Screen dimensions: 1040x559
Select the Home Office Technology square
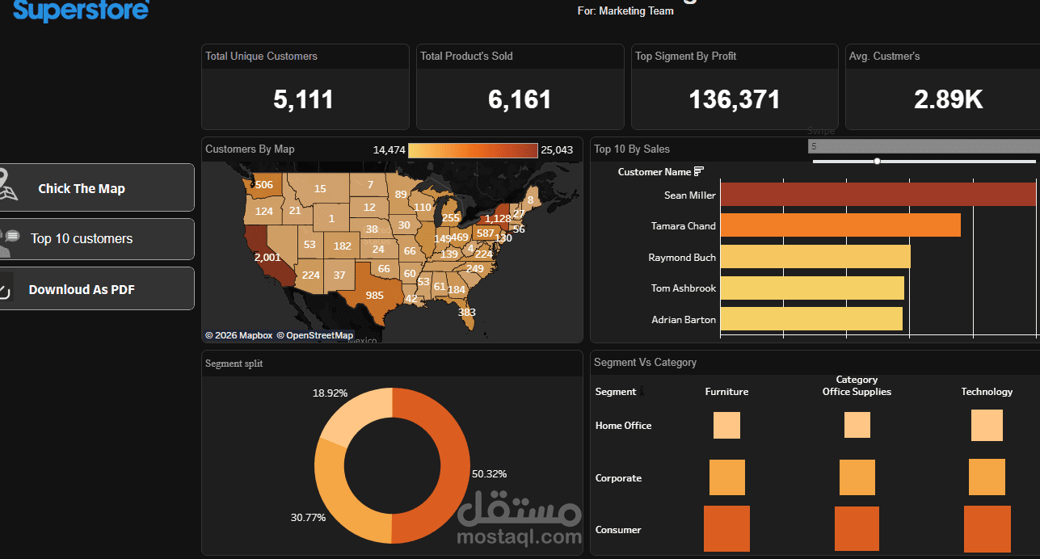[987, 425]
